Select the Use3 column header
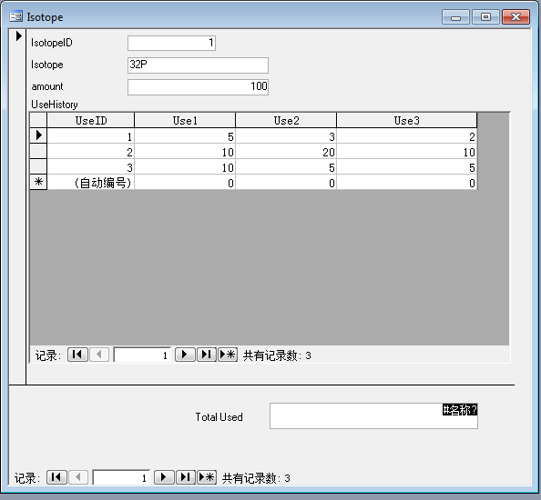The width and height of the screenshot is (541, 500). pyautogui.click(x=407, y=121)
